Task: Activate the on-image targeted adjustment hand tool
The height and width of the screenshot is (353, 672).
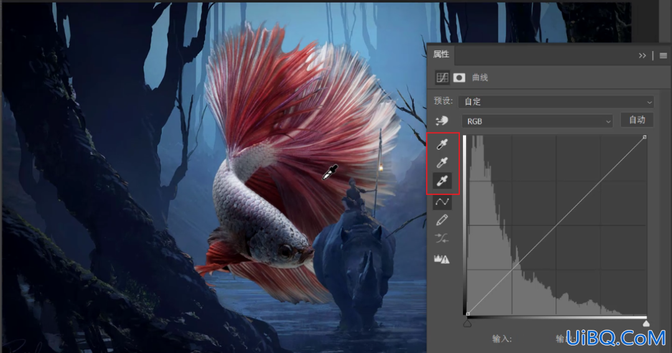Action: (442, 121)
